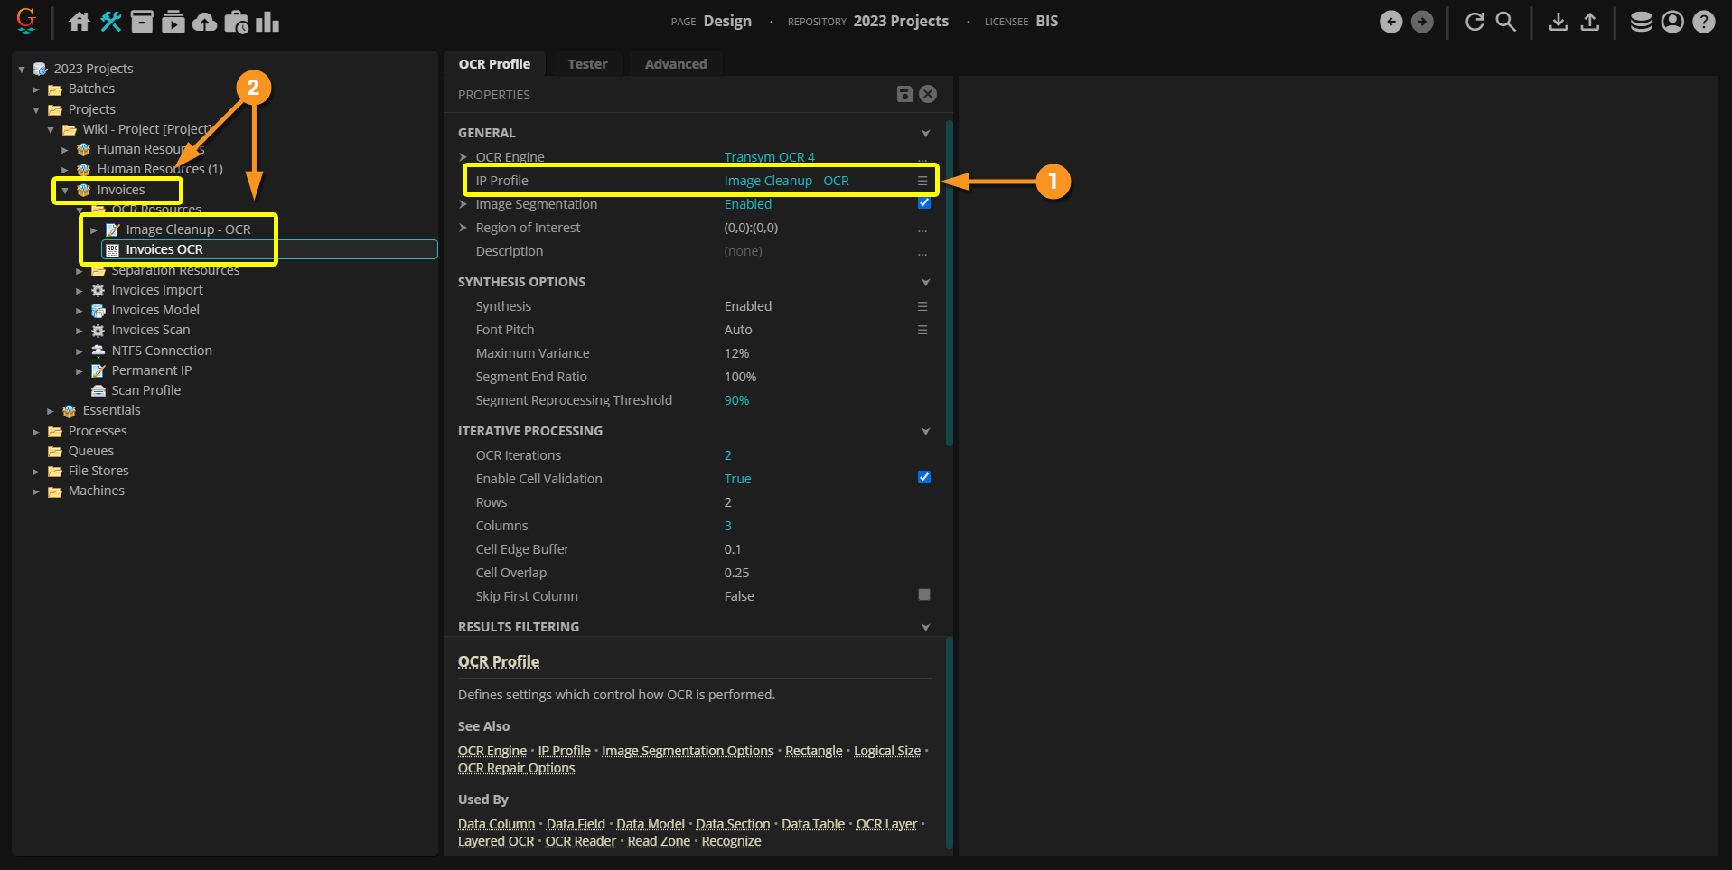The image size is (1732, 870).
Task: Collapse the ITERATIVE PROCESSING section chevron
Action: tap(925, 431)
